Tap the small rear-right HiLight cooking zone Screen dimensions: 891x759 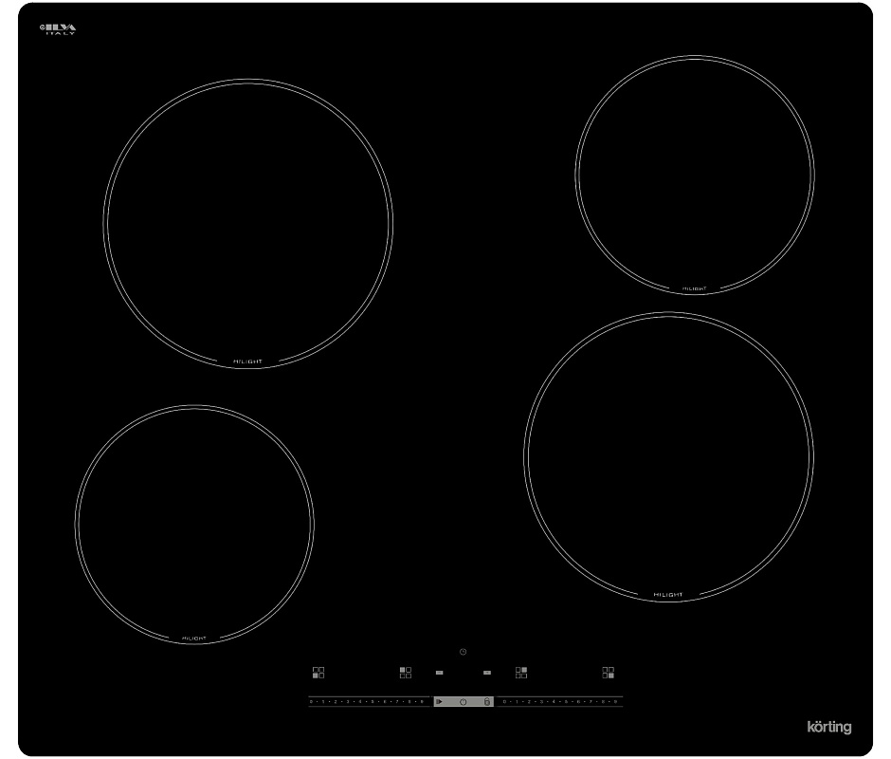[695, 175]
